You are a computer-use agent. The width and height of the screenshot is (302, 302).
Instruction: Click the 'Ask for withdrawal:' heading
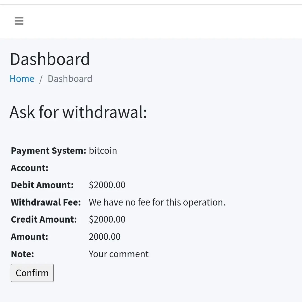tap(78, 112)
